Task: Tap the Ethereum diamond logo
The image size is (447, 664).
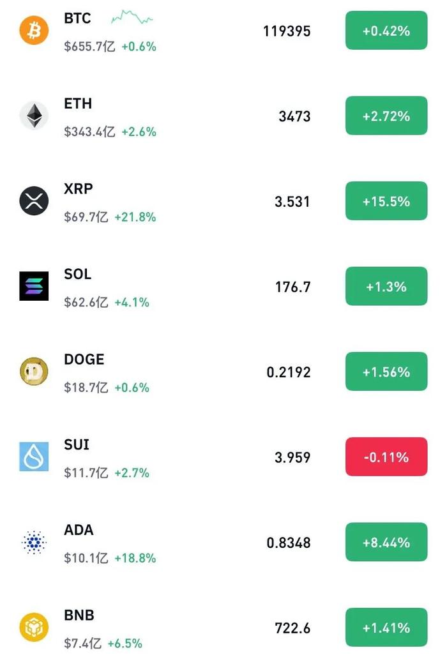Action: [34, 116]
